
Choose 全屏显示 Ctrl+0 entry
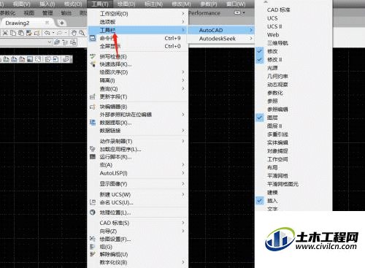coord(137,46)
